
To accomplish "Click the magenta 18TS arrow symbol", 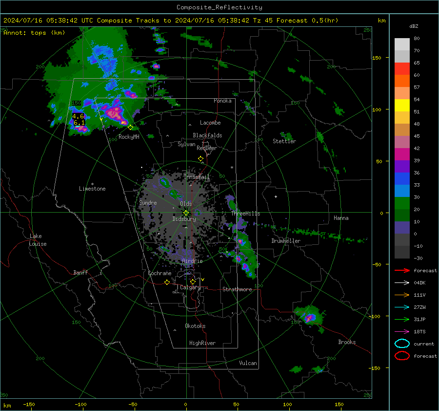I will point(402,332).
